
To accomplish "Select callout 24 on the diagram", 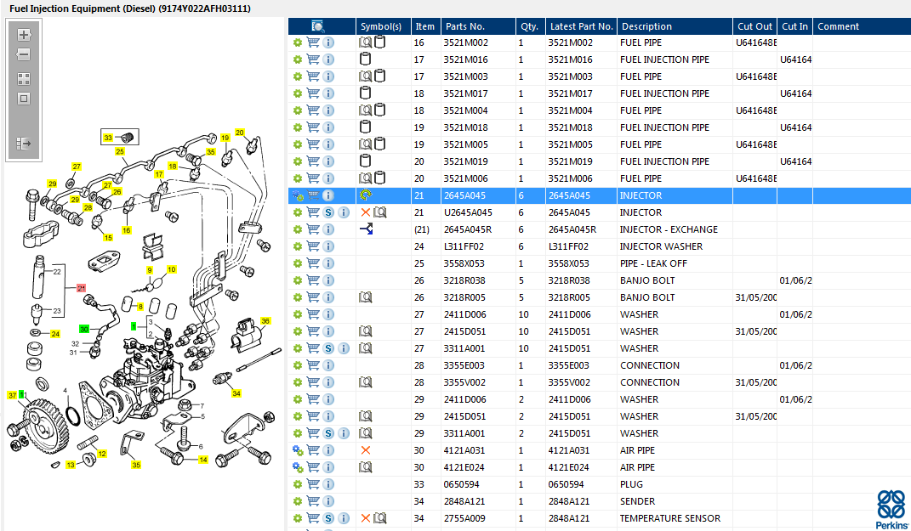I will click(55, 334).
